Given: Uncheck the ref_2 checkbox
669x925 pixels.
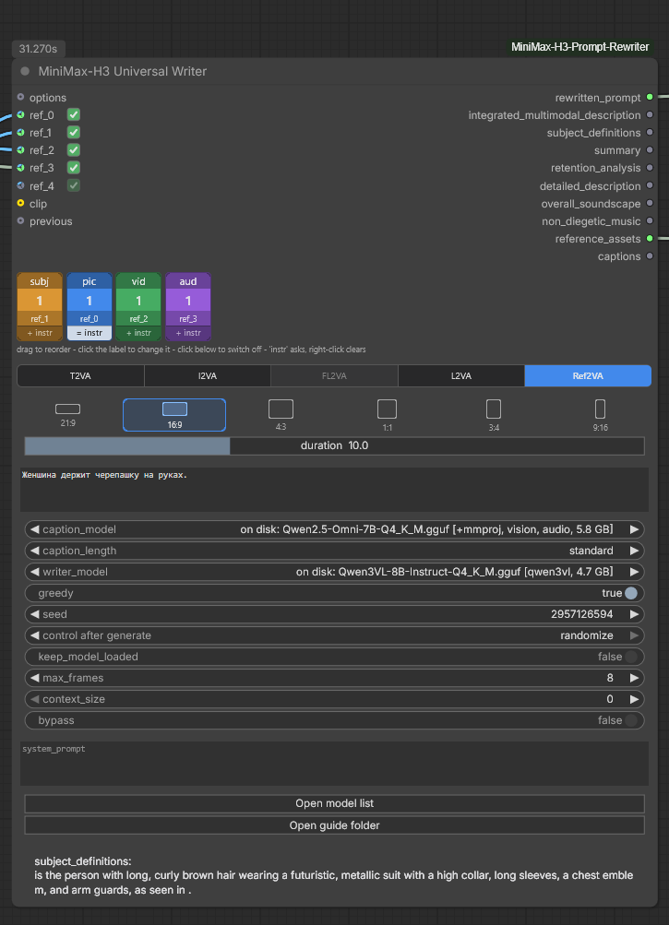Looking at the screenshot, I should click(x=73, y=149).
